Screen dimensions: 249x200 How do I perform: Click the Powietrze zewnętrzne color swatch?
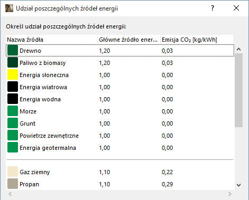pyautogui.click(x=13, y=135)
